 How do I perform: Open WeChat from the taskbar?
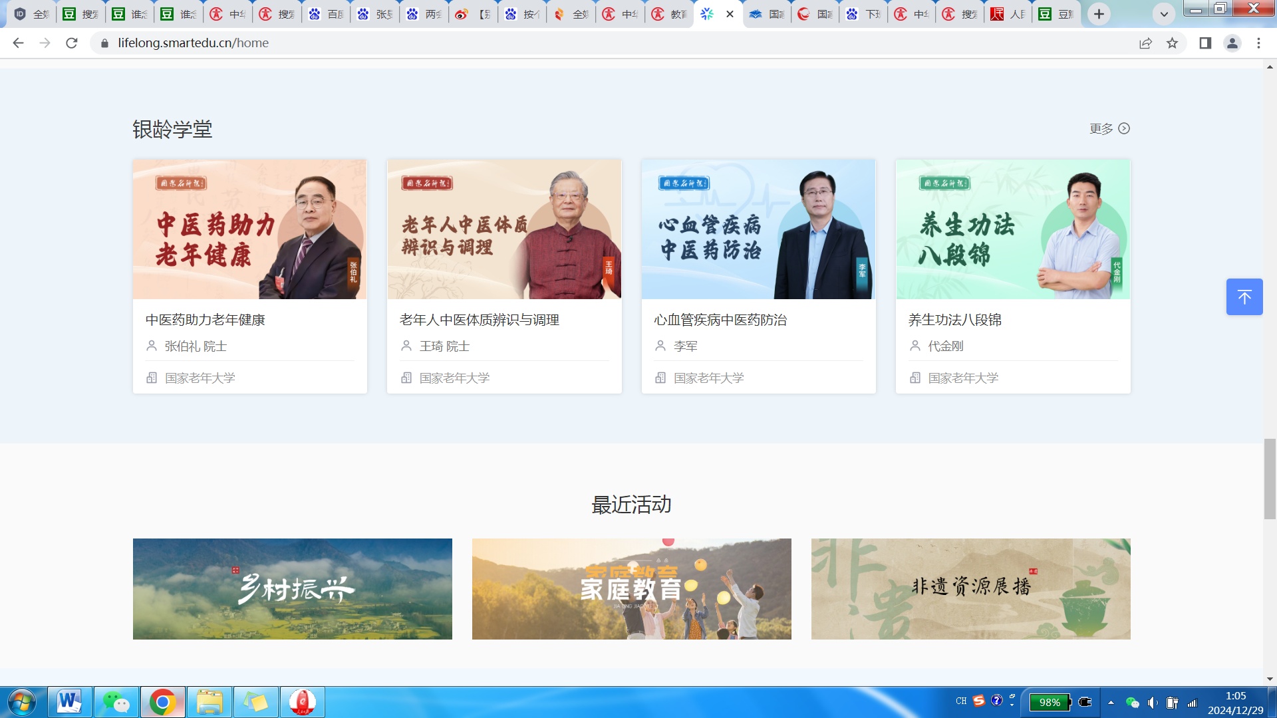[x=116, y=702]
